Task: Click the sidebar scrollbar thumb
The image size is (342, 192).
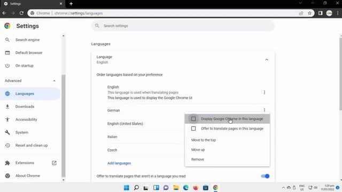Action: pos(64,126)
